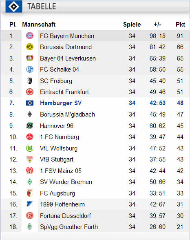190x240 pixels.
Task: Click the VfL Wolfsburg green W logo
Action: [x=30, y=148]
